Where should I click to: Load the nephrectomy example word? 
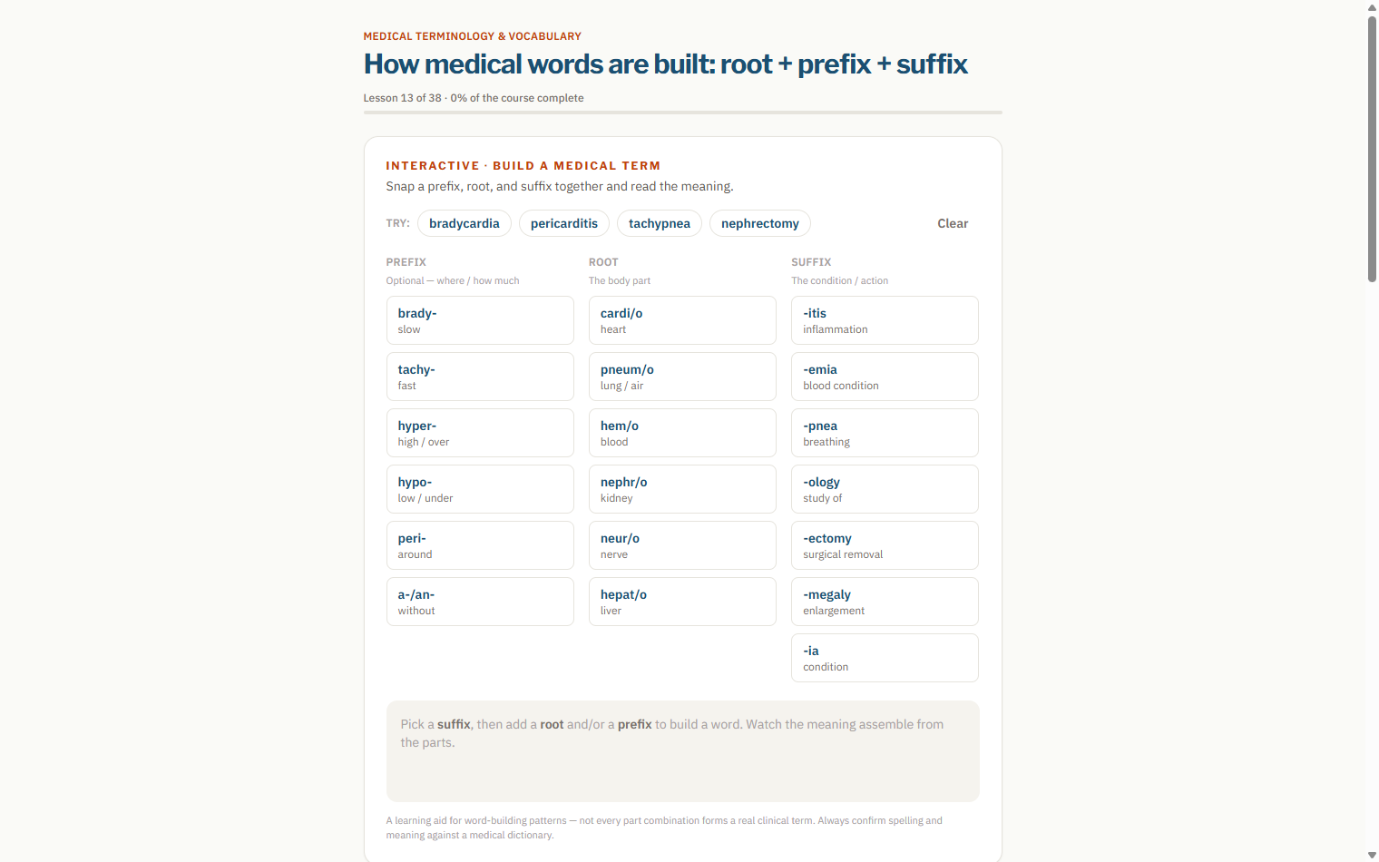coord(760,223)
